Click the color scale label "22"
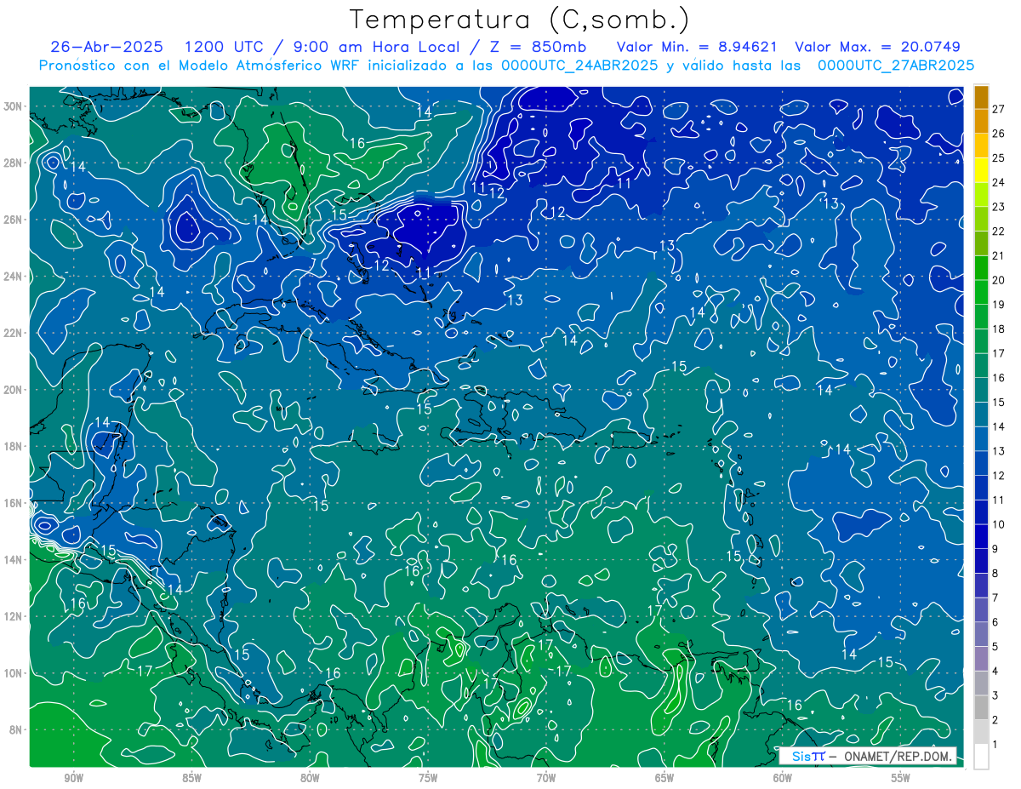1021x789 pixels. pyautogui.click(x=999, y=232)
